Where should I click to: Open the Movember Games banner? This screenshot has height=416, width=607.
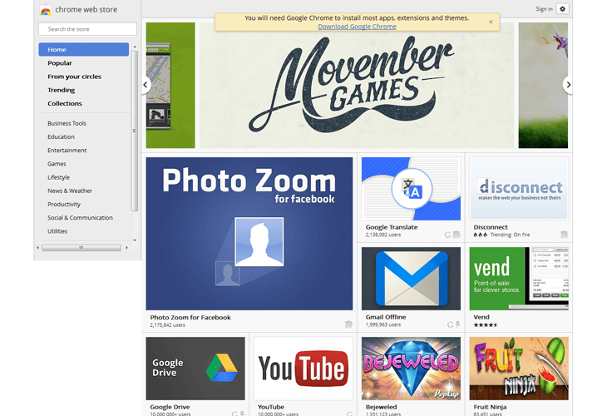click(357, 85)
